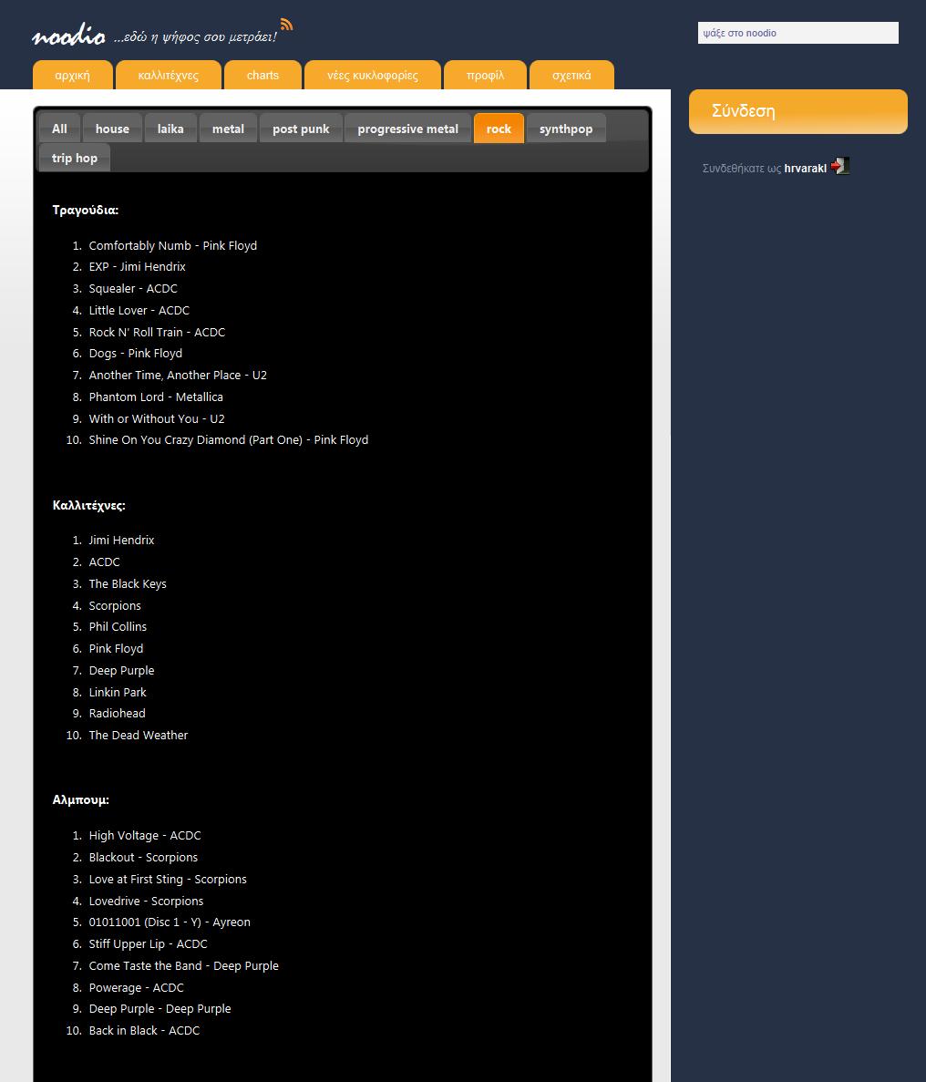Click the 'Αλμπουμ:' section heading

pyautogui.click(x=81, y=800)
